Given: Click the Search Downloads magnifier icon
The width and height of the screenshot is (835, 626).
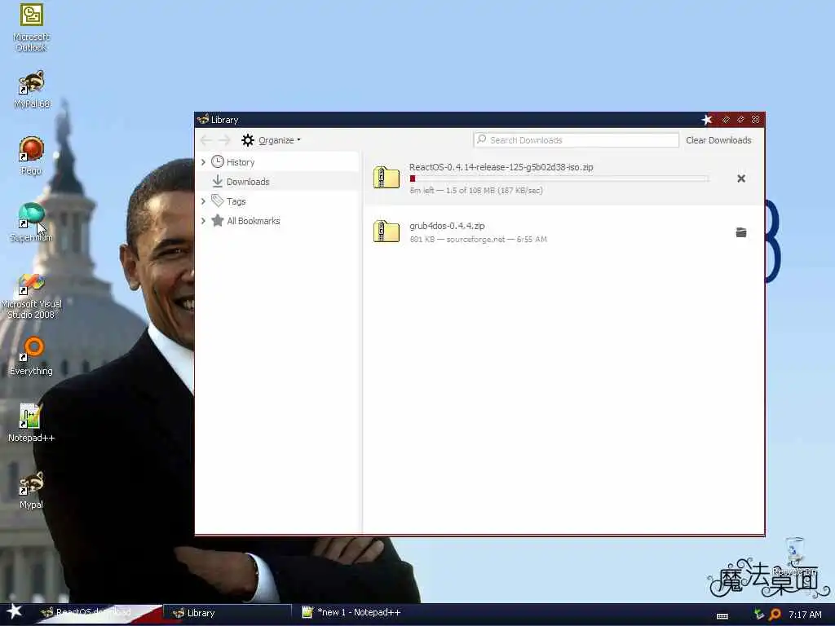Looking at the screenshot, I should point(481,139).
